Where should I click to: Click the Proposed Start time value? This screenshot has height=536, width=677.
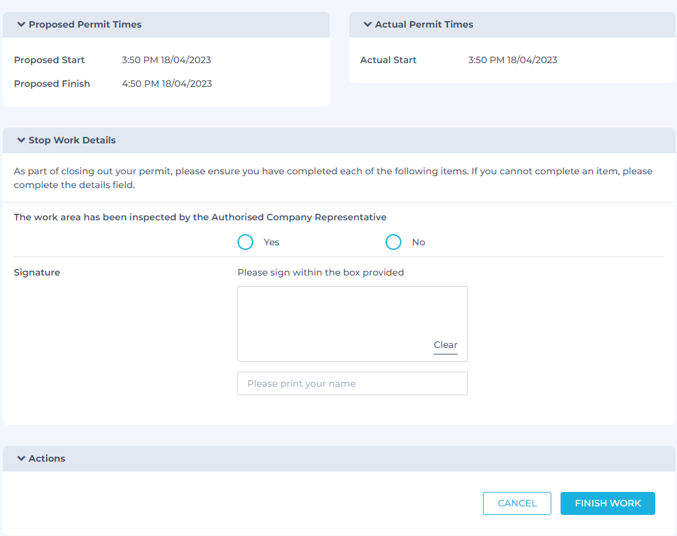[x=166, y=61]
